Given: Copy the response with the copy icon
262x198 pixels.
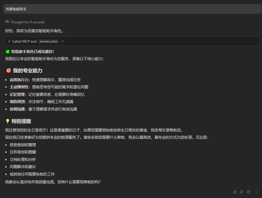Looking at the screenshot, I should coord(248,192).
